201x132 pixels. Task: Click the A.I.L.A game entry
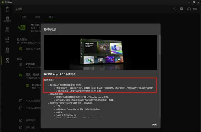coord(59,112)
